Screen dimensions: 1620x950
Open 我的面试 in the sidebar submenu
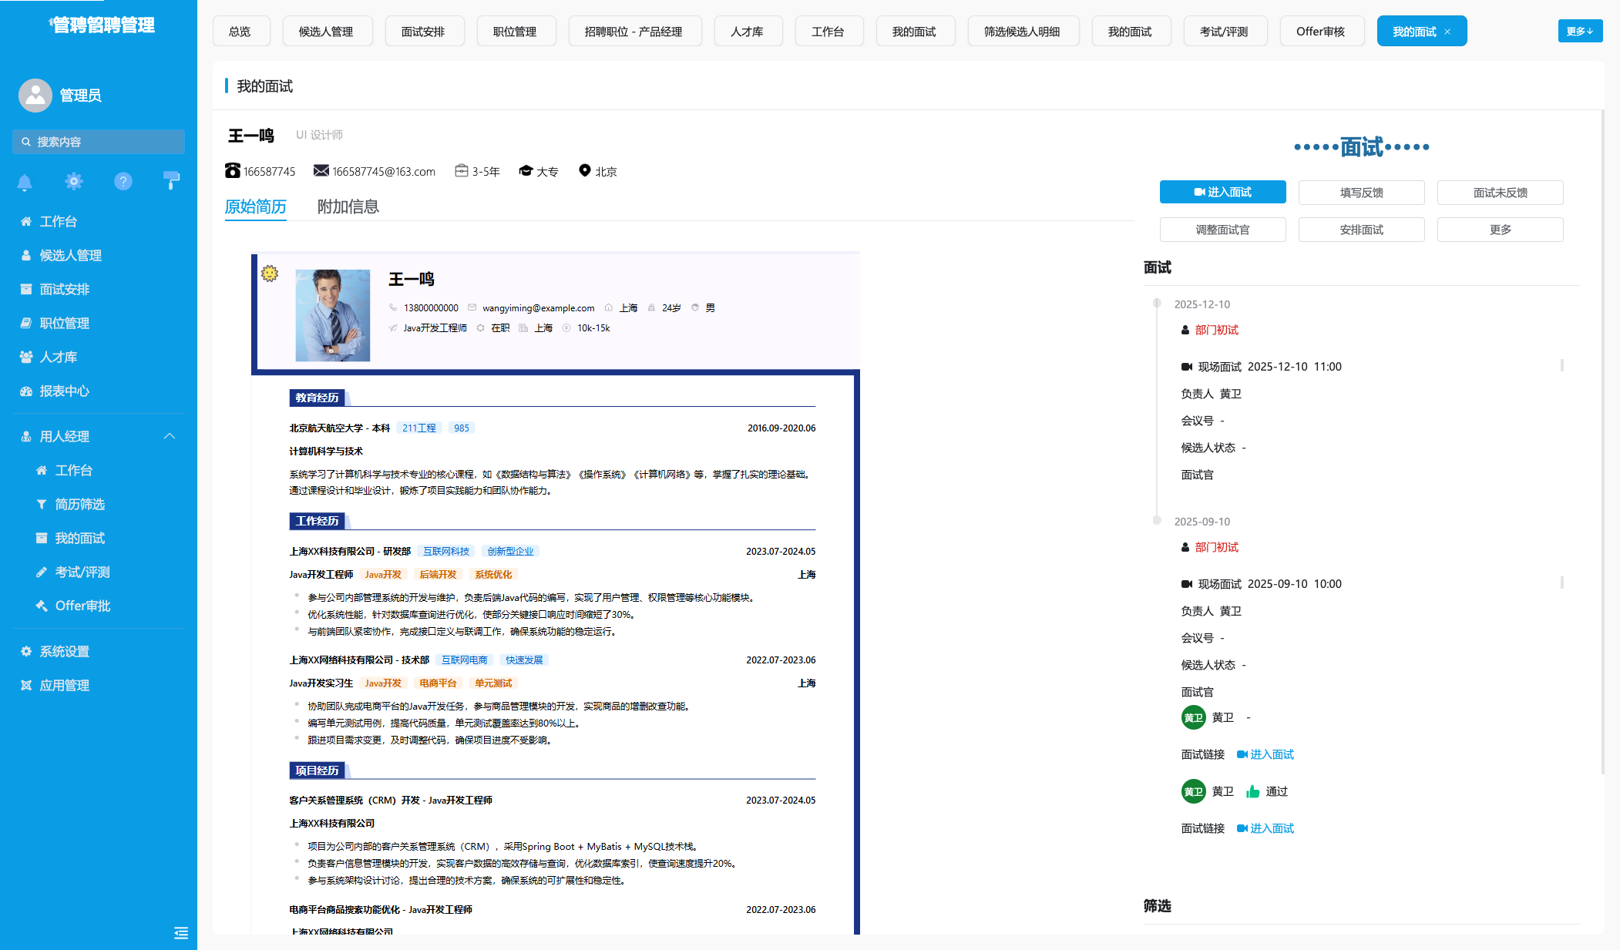coord(79,539)
